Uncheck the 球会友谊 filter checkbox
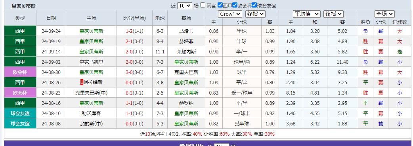 tap(254, 5)
